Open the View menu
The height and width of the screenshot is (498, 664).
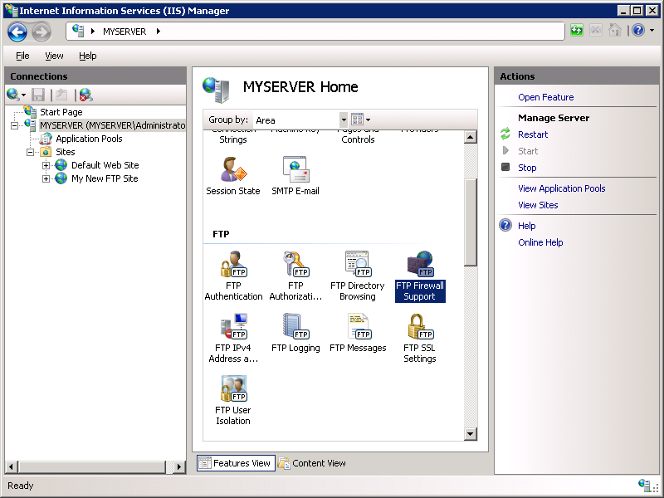coord(54,56)
